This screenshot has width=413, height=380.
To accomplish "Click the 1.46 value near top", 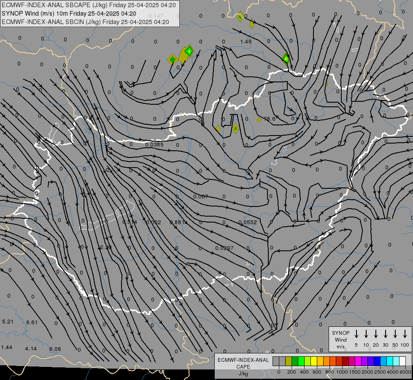I will tap(246, 41).
